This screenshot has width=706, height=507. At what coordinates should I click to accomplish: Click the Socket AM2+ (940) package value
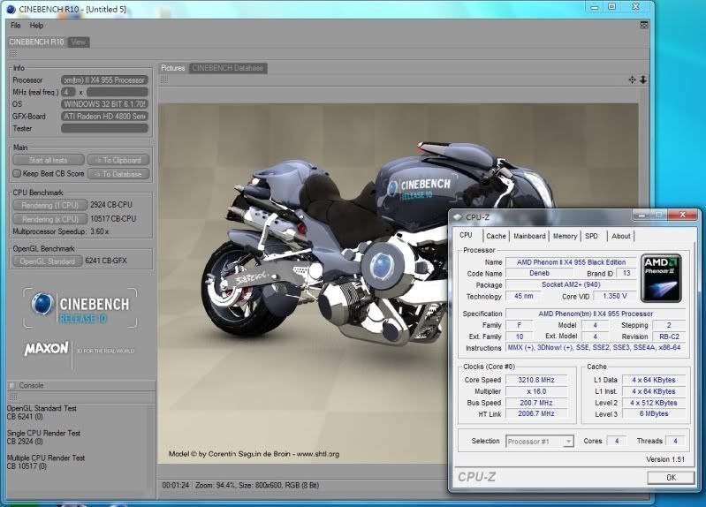[x=571, y=284]
